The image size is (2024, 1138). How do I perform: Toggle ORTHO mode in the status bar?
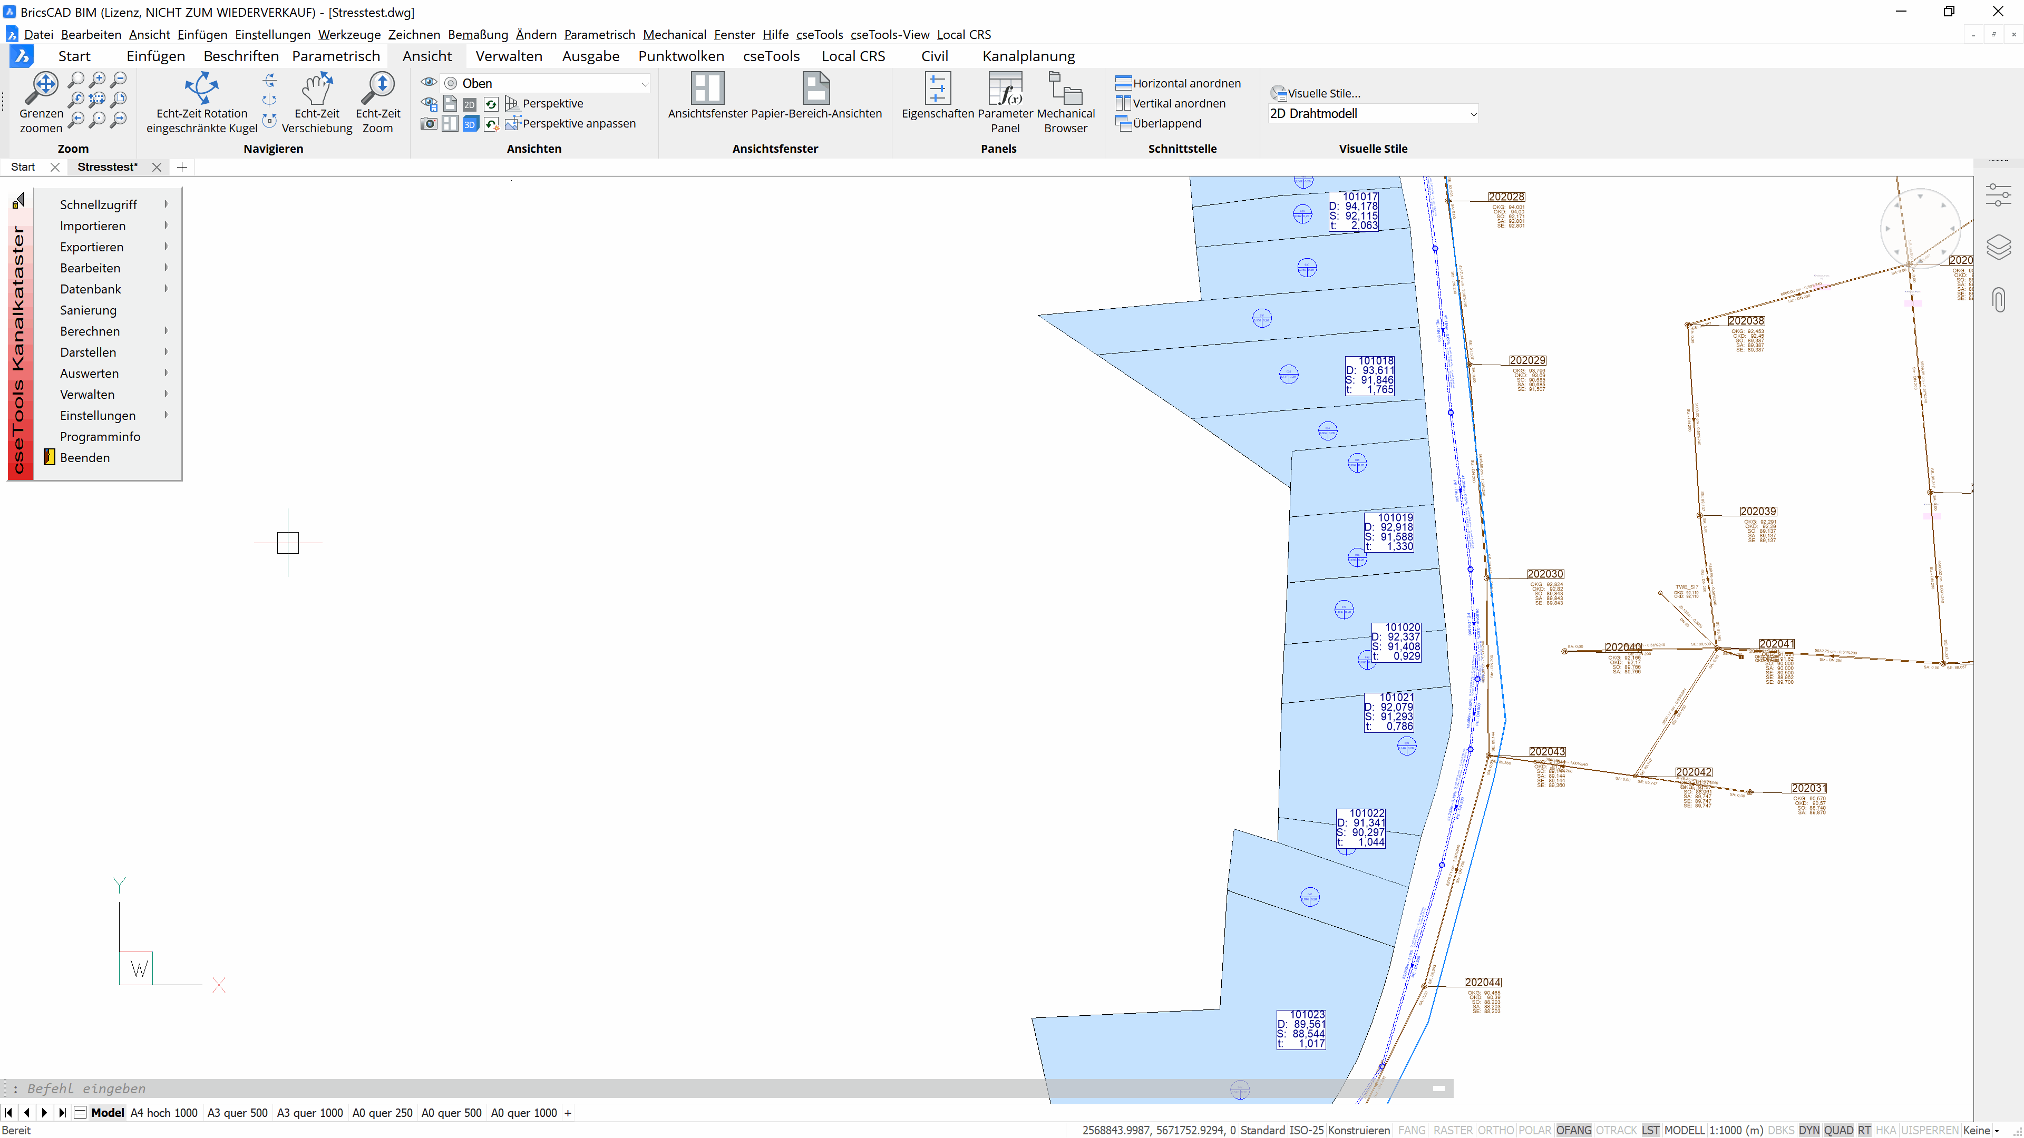pos(1495,1130)
